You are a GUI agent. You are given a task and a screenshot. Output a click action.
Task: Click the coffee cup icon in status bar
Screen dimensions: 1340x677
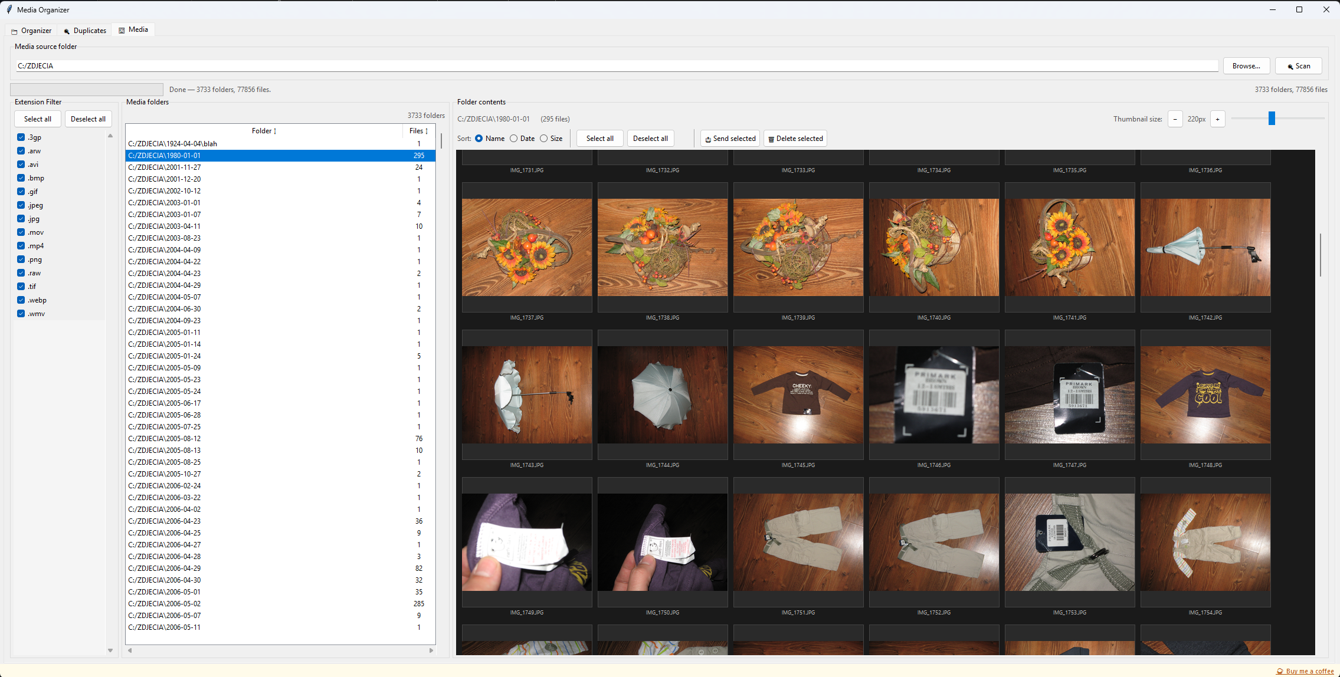click(1280, 671)
